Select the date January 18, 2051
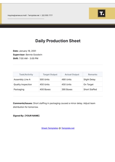Viewport: 115px width, 162px height. tap(27, 51)
